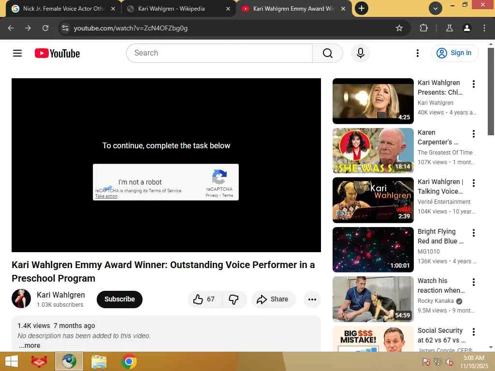This screenshot has height=371, width=495.
Task: Open the Chrome profile avatar
Action: (467, 28)
